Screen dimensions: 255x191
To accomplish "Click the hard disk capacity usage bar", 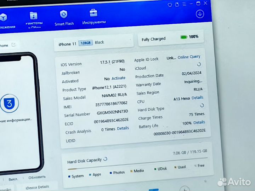I will [x=137, y=163].
